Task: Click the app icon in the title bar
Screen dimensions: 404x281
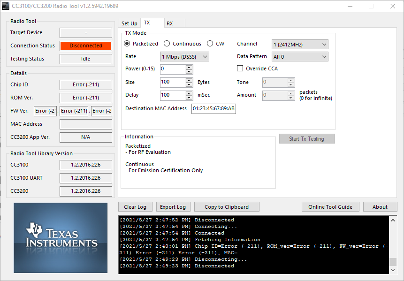Action: click(x=6, y=6)
